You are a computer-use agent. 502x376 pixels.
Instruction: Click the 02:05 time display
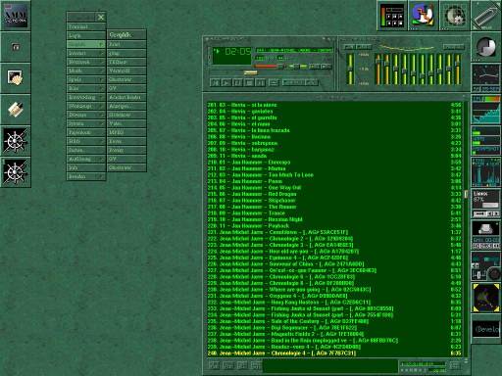tap(238, 51)
